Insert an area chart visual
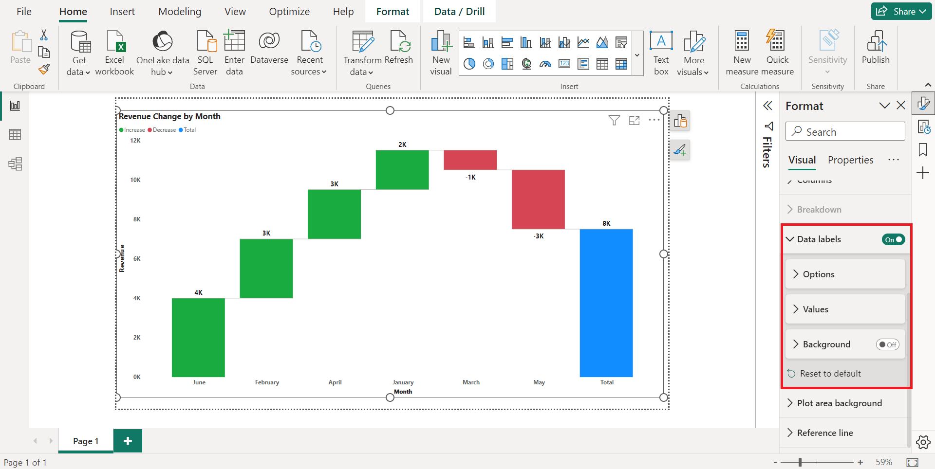This screenshot has width=935, height=469. (x=602, y=43)
